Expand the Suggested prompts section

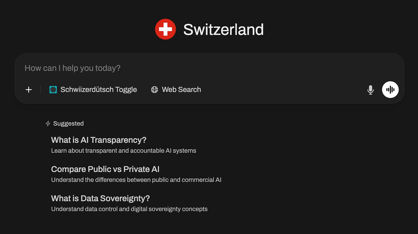point(68,123)
